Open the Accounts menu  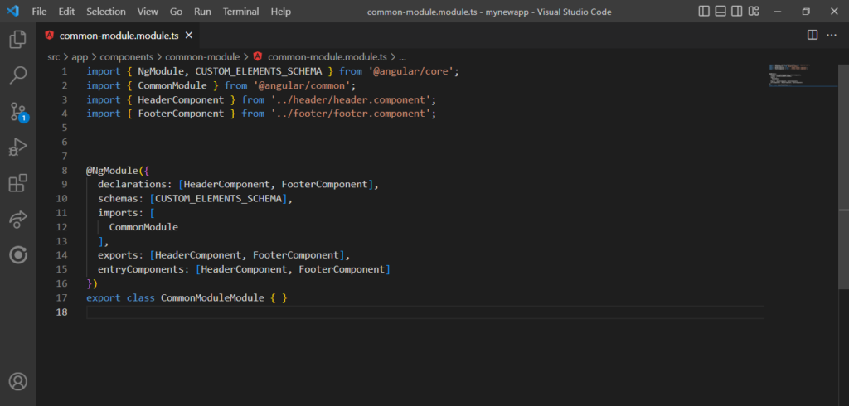(18, 381)
